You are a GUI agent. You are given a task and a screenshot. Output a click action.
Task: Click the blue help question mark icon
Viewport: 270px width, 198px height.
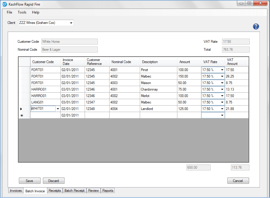click(x=256, y=26)
